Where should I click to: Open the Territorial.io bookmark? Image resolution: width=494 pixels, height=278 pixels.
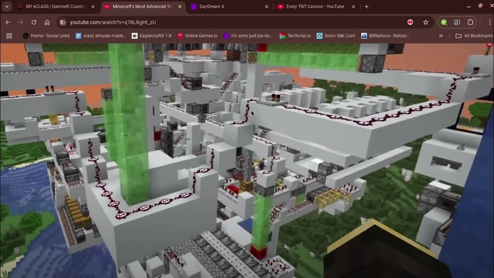point(295,36)
